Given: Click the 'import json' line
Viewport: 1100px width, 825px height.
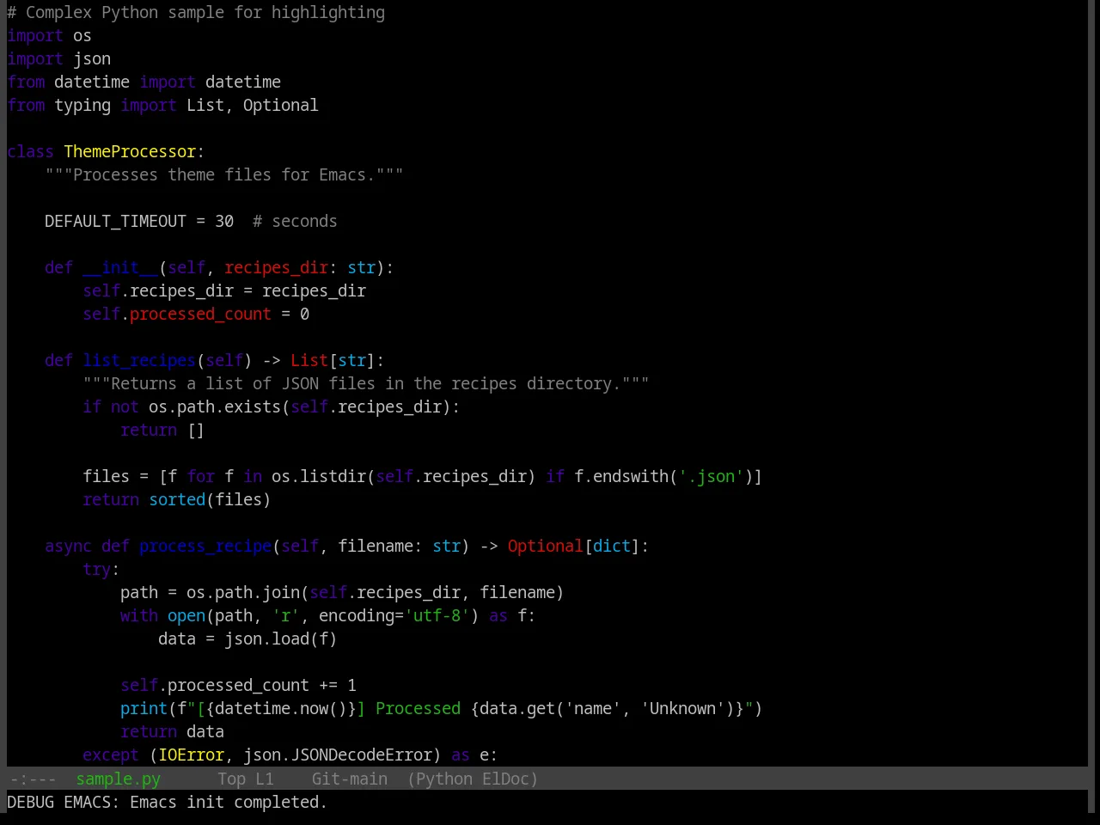Looking at the screenshot, I should (58, 59).
